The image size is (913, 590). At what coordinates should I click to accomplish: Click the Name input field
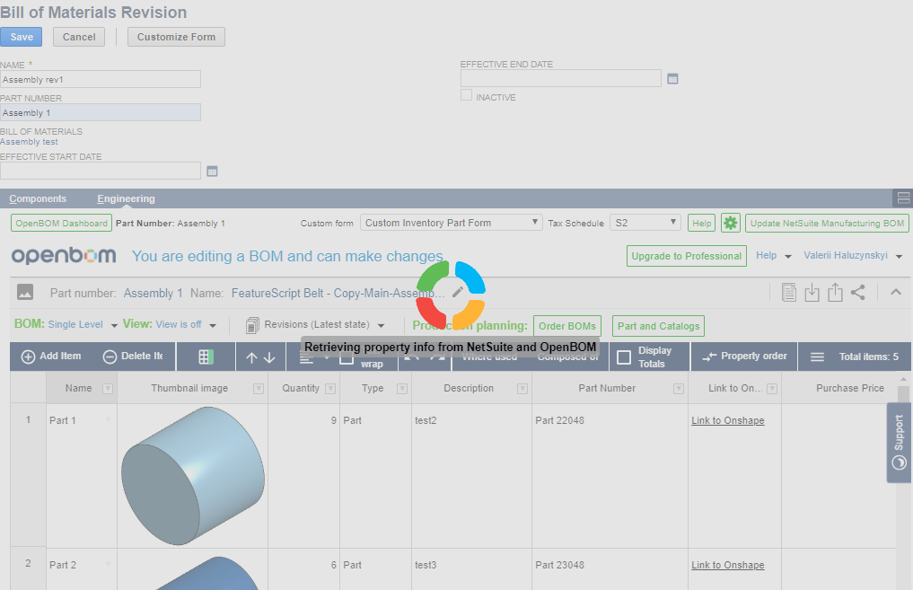[x=101, y=79]
